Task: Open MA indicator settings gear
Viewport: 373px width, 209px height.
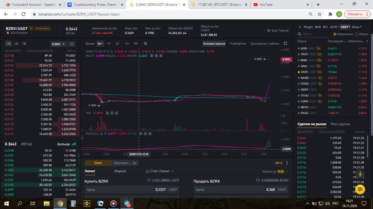Action: (156, 56)
